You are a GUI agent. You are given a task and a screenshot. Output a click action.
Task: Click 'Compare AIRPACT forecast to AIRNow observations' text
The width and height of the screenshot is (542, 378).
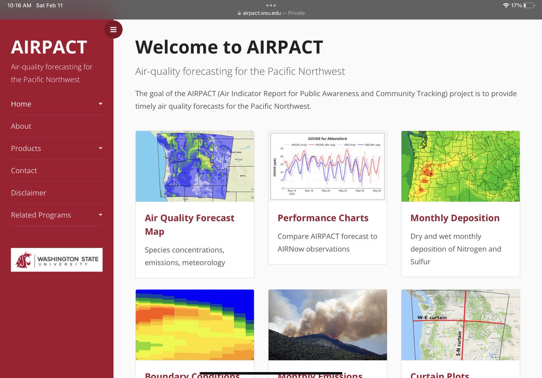(x=327, y=243)
